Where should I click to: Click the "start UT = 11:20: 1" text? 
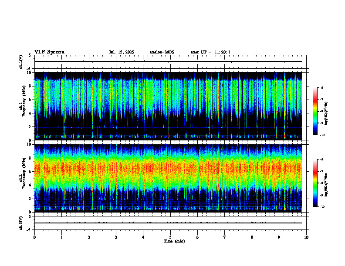210,52
